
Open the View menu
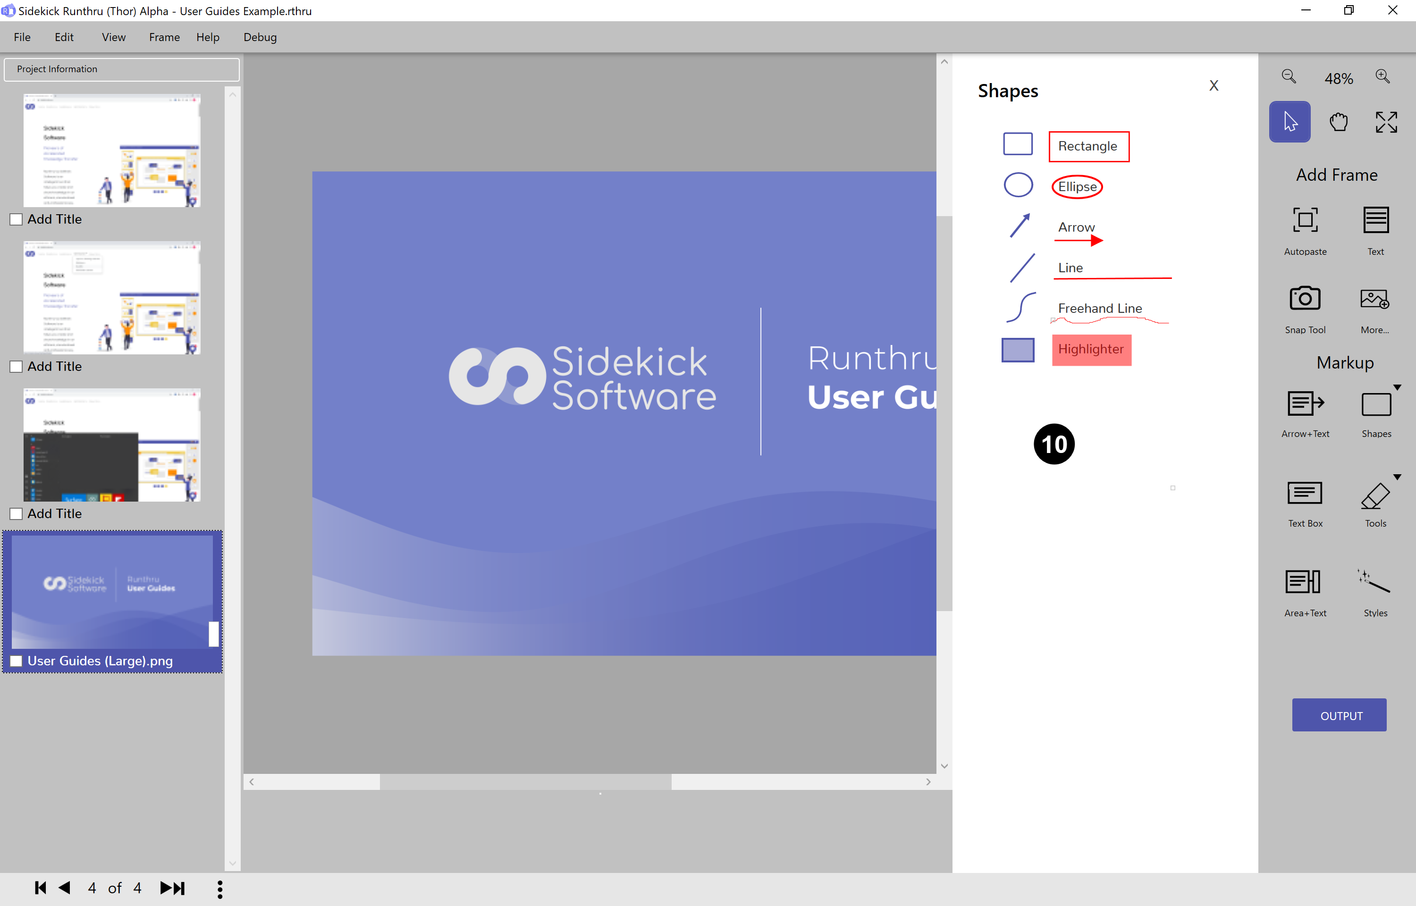[x=114, y=37]
